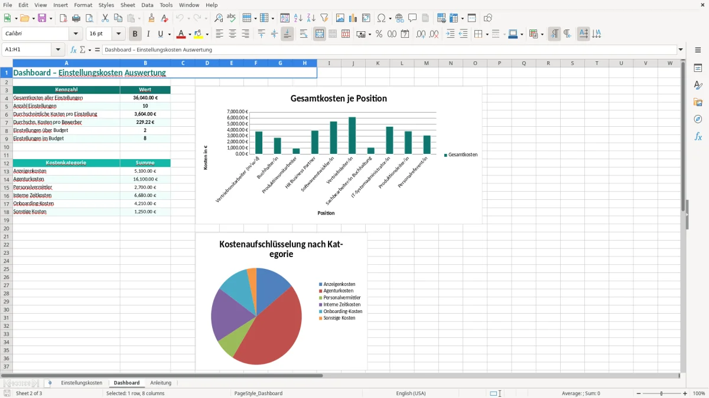Image resolution: width=709 pixels, height=398 pixels.
Task: Adjust the zoom slider handle
Action: (x=661, y=393)
